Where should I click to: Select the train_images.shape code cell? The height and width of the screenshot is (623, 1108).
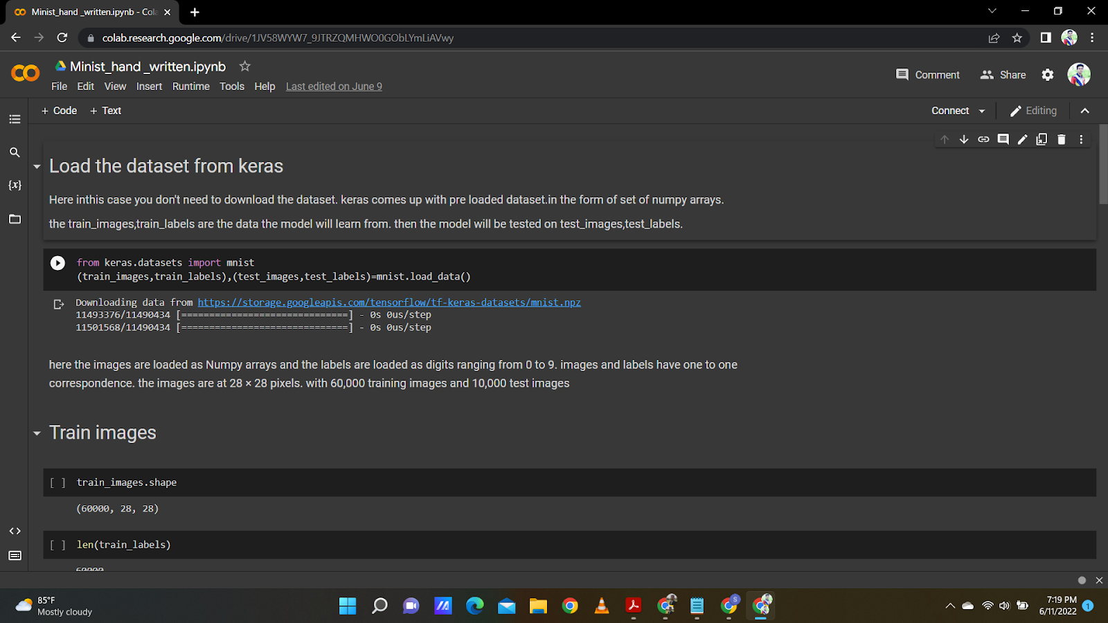[569, 482]
